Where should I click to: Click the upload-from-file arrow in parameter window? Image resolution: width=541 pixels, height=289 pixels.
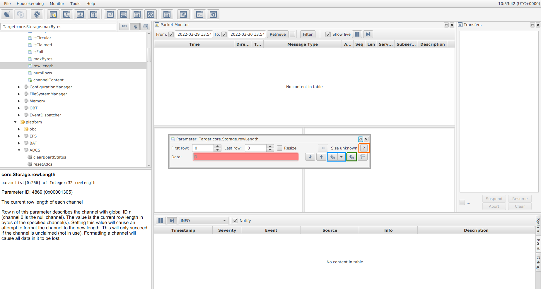pyautogui.click(x=351, y=157)
